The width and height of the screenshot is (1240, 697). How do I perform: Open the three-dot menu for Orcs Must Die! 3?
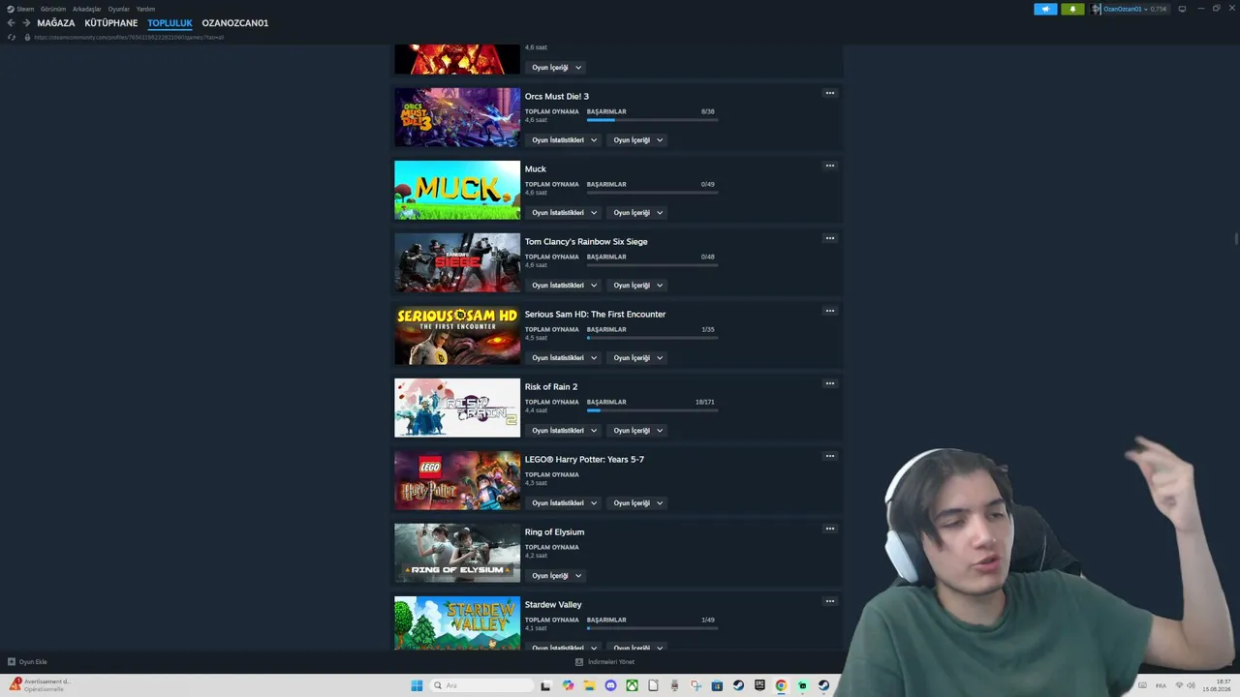pos(829,93)
